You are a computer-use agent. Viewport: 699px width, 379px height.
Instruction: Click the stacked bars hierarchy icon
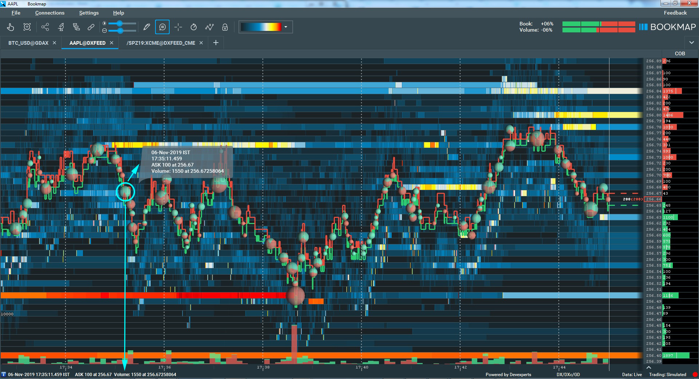[x=76, y=27]
